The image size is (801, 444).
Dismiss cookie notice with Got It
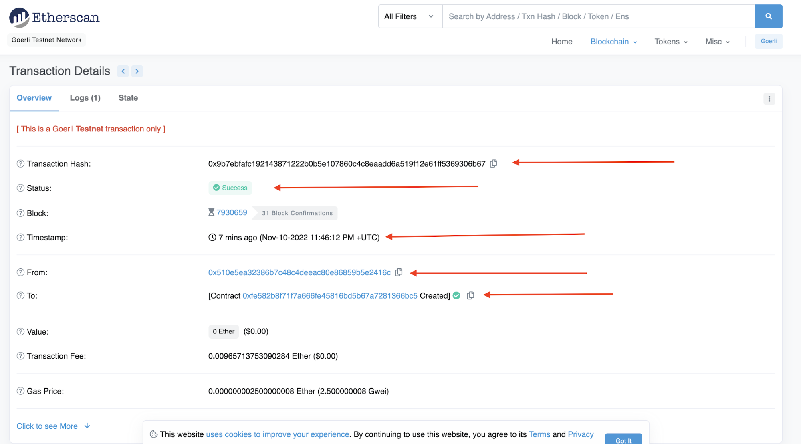tap(623, 439)
